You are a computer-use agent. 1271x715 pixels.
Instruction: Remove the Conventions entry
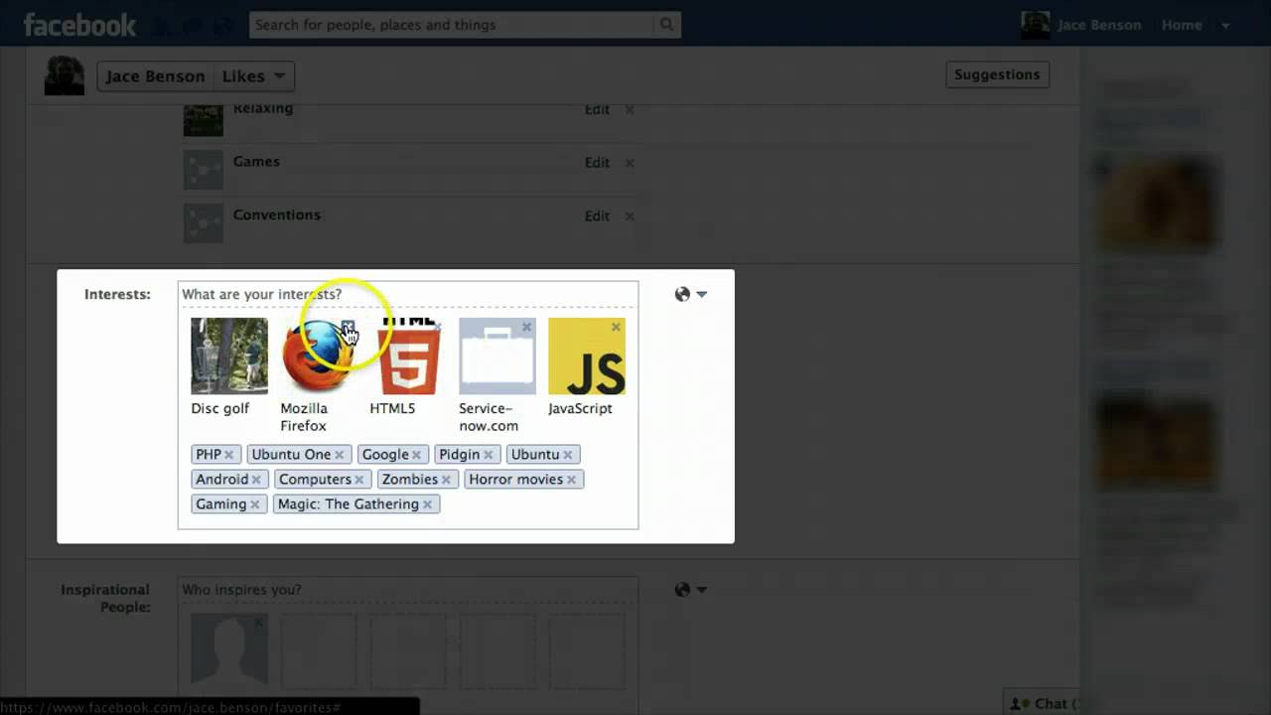[630, 215]
